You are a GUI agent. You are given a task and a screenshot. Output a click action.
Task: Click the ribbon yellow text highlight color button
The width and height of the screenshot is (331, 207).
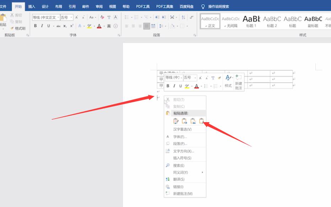coord(89,26)
